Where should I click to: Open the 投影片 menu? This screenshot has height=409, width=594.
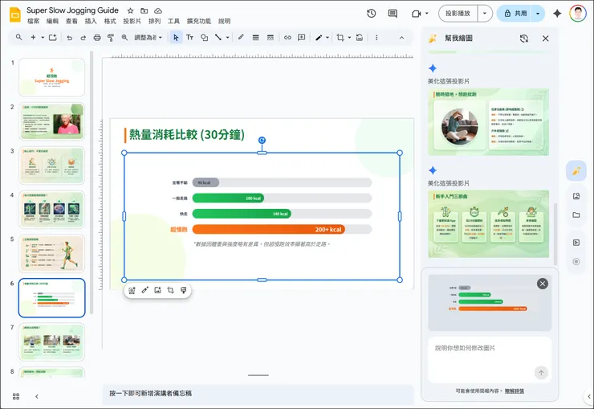coord(132,21)
